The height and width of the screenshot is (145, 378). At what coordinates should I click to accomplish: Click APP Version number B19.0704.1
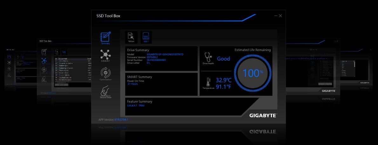121,120
